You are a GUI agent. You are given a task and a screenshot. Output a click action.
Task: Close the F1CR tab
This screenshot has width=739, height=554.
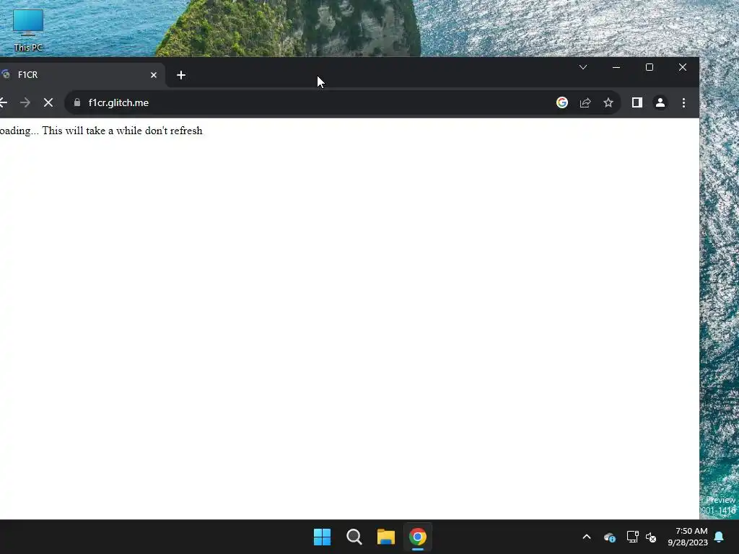(x=154, y=75)
